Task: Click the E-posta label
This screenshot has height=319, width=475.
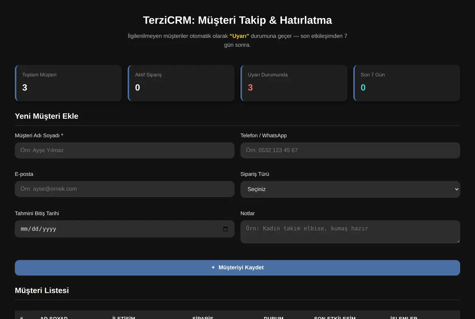Action: click(24, 174)
